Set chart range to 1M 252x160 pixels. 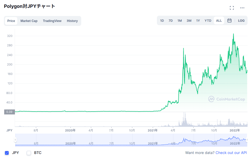[179, 21]
